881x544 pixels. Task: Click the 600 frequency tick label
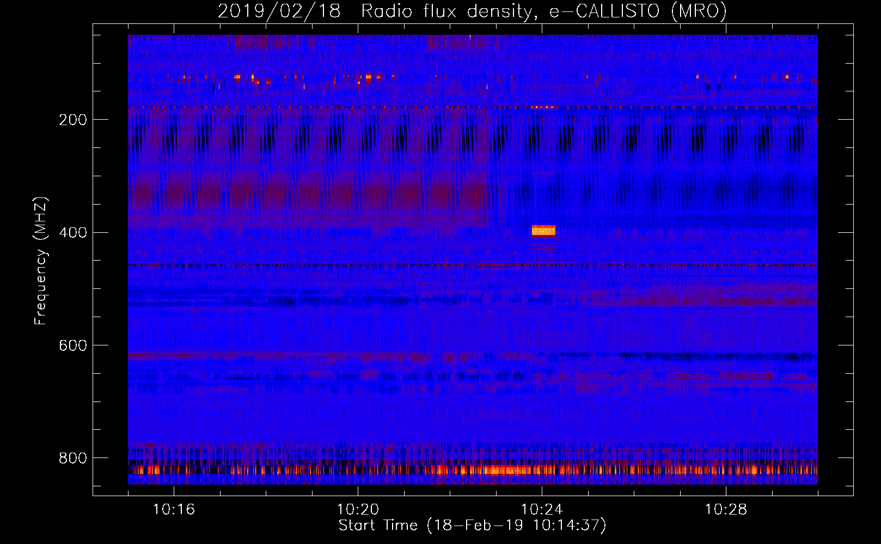tap(73, 346)
